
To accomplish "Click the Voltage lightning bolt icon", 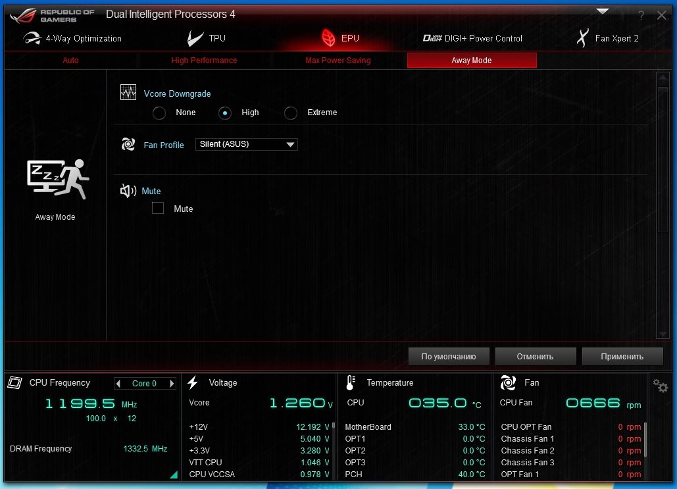I will click(193, 382).
